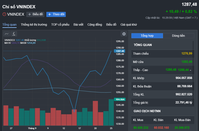The width and height of the screenshot is (199, 131).
Task: Click Tổng KL value 992.827.520
Action: [184, 94]
